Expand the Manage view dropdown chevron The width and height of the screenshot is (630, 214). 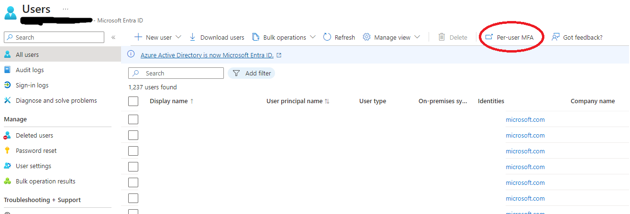(x=417, y=37)
